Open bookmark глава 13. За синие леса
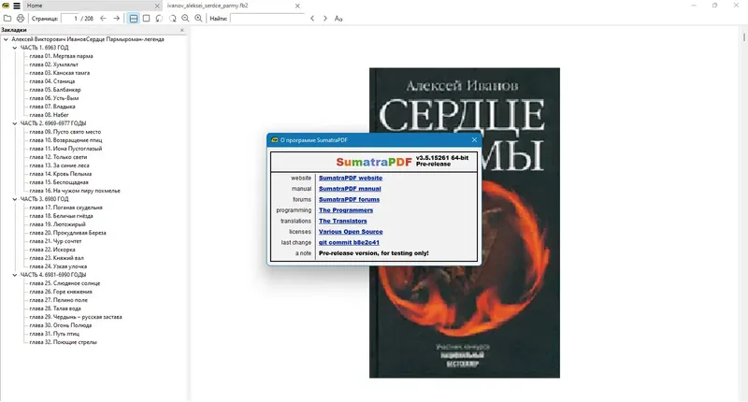Screen dimensions: 748x402 click(x=59, y=165)
